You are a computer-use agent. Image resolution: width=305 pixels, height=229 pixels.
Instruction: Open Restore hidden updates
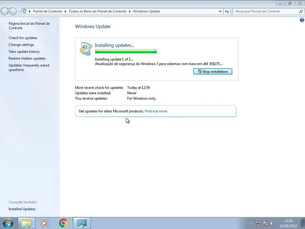coord(27,58)
